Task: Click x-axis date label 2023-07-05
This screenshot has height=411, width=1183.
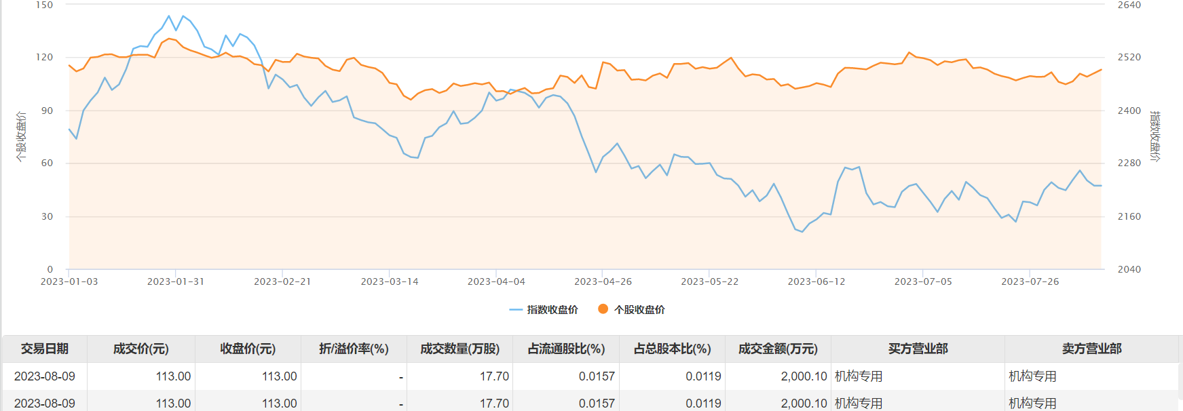Action: 923,281
